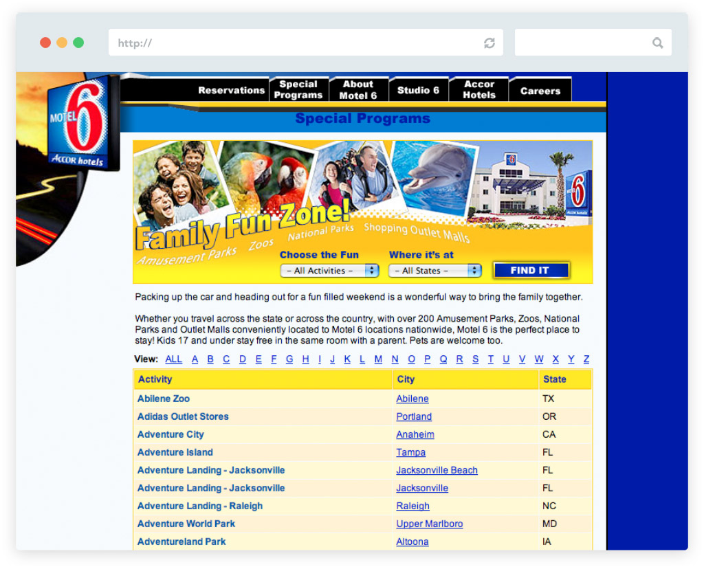Filter list by letter A
Screen dimensions: 704x569
195,359
